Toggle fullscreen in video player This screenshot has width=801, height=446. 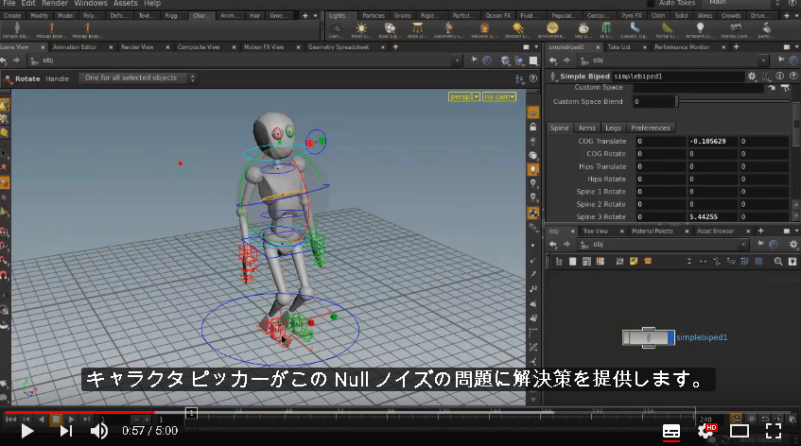point(774,431)
